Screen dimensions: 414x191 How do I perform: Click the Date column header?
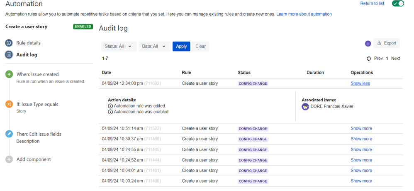tap(107, 72)
